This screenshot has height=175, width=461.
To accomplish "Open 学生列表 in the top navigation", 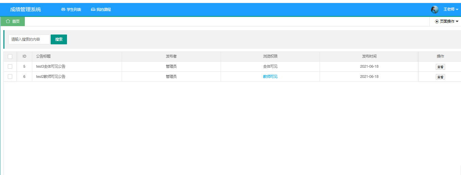I will coord(74,9).
